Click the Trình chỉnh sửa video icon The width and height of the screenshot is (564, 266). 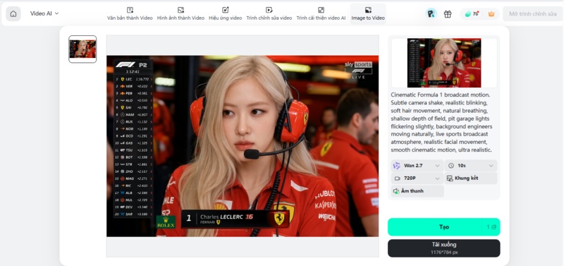(269, 10)
